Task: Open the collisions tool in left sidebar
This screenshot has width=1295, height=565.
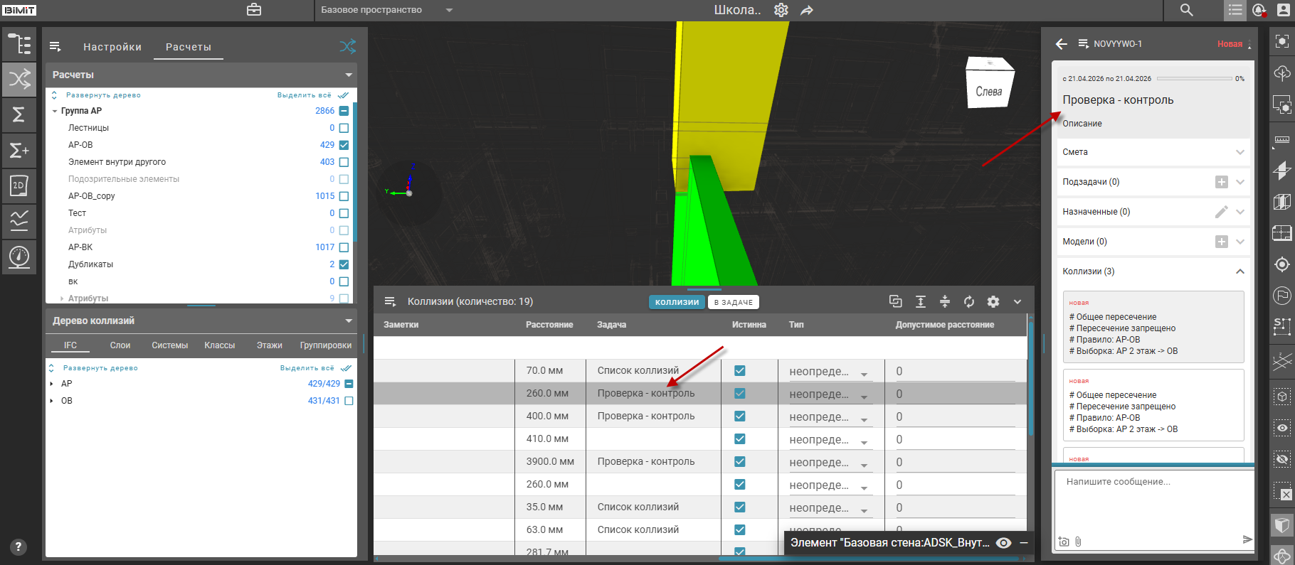Action: coord(19,78)
